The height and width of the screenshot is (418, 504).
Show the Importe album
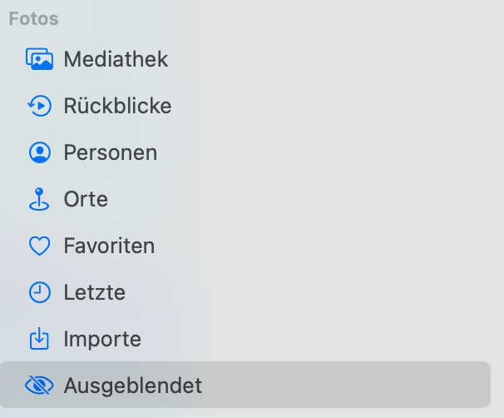point(102,340)
